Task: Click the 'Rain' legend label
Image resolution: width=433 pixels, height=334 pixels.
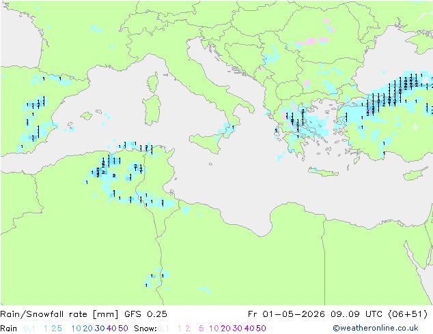Action: pos(9,329)
